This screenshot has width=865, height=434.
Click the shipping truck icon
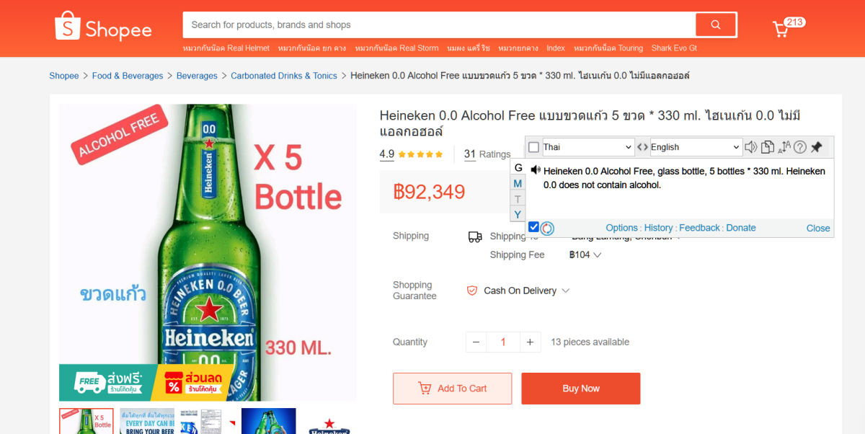click(x=474, y=236)
